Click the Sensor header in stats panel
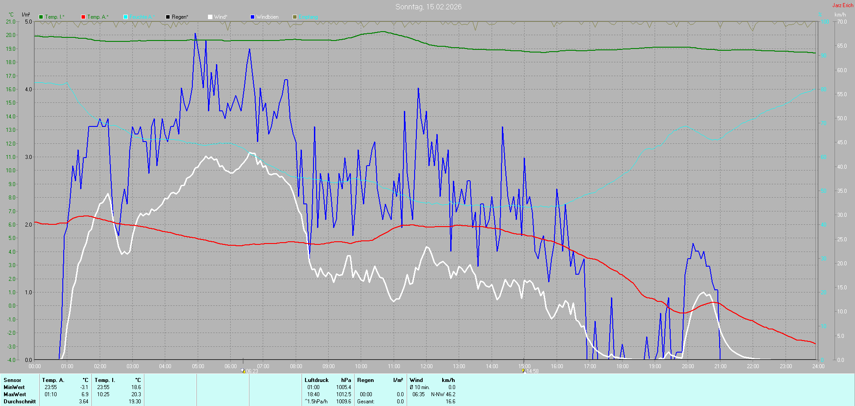The width and height of the screenshot is (855, 406). pyautogui.click(x=12, y=380)
